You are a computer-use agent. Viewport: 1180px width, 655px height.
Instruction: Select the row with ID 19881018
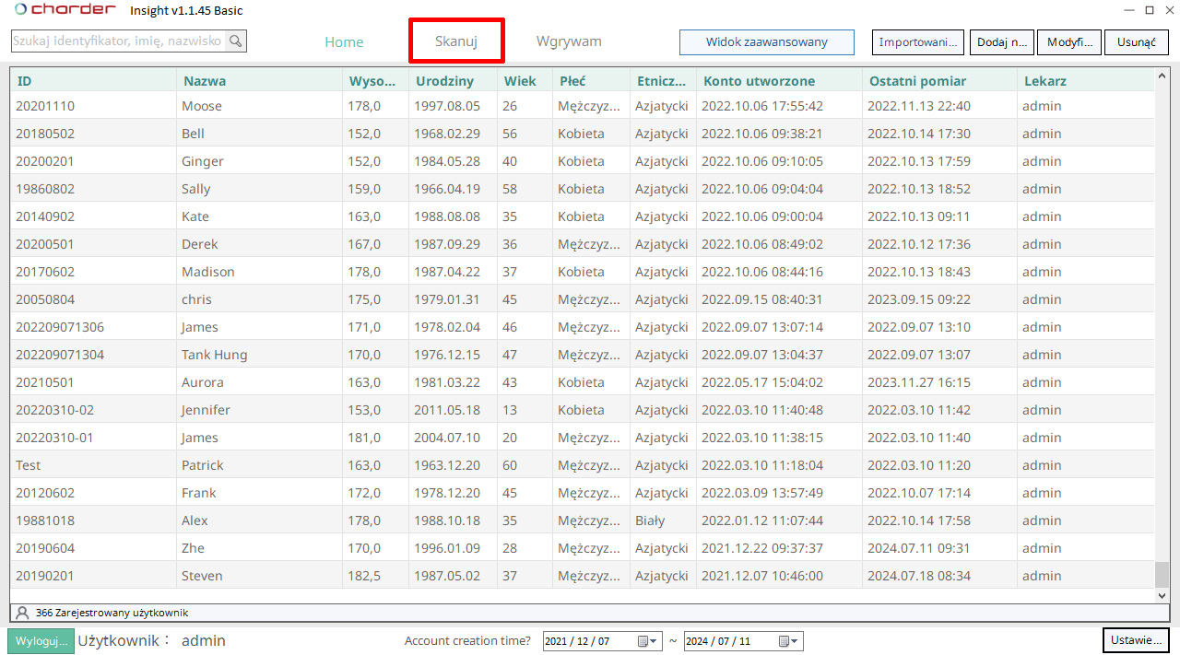click(x=45, y=520)
